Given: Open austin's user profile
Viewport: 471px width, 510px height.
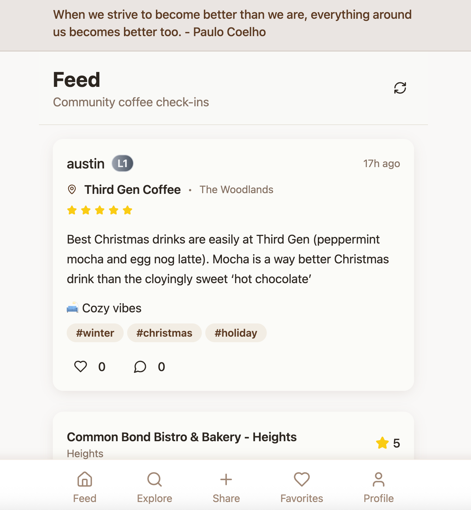Looking at the screenshot, I should 86,164.
